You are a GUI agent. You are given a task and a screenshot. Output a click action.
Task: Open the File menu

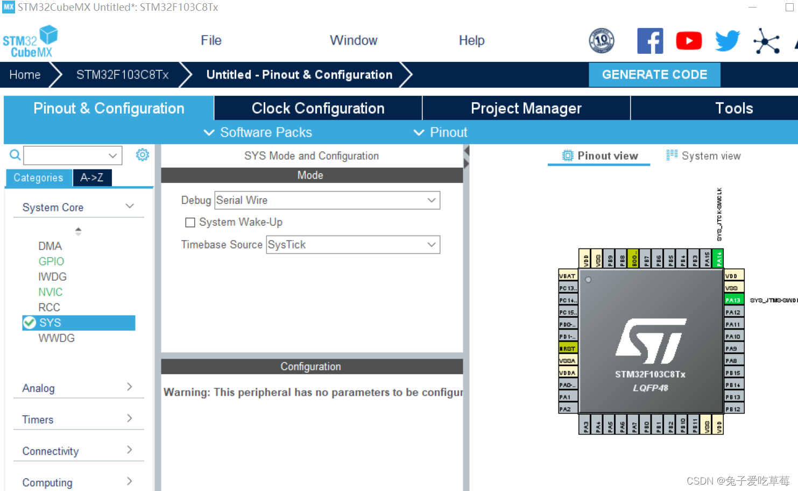pos(211,40)
